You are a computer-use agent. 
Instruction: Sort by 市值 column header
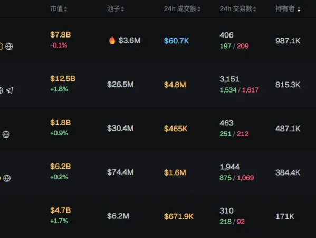click(59, 8)
